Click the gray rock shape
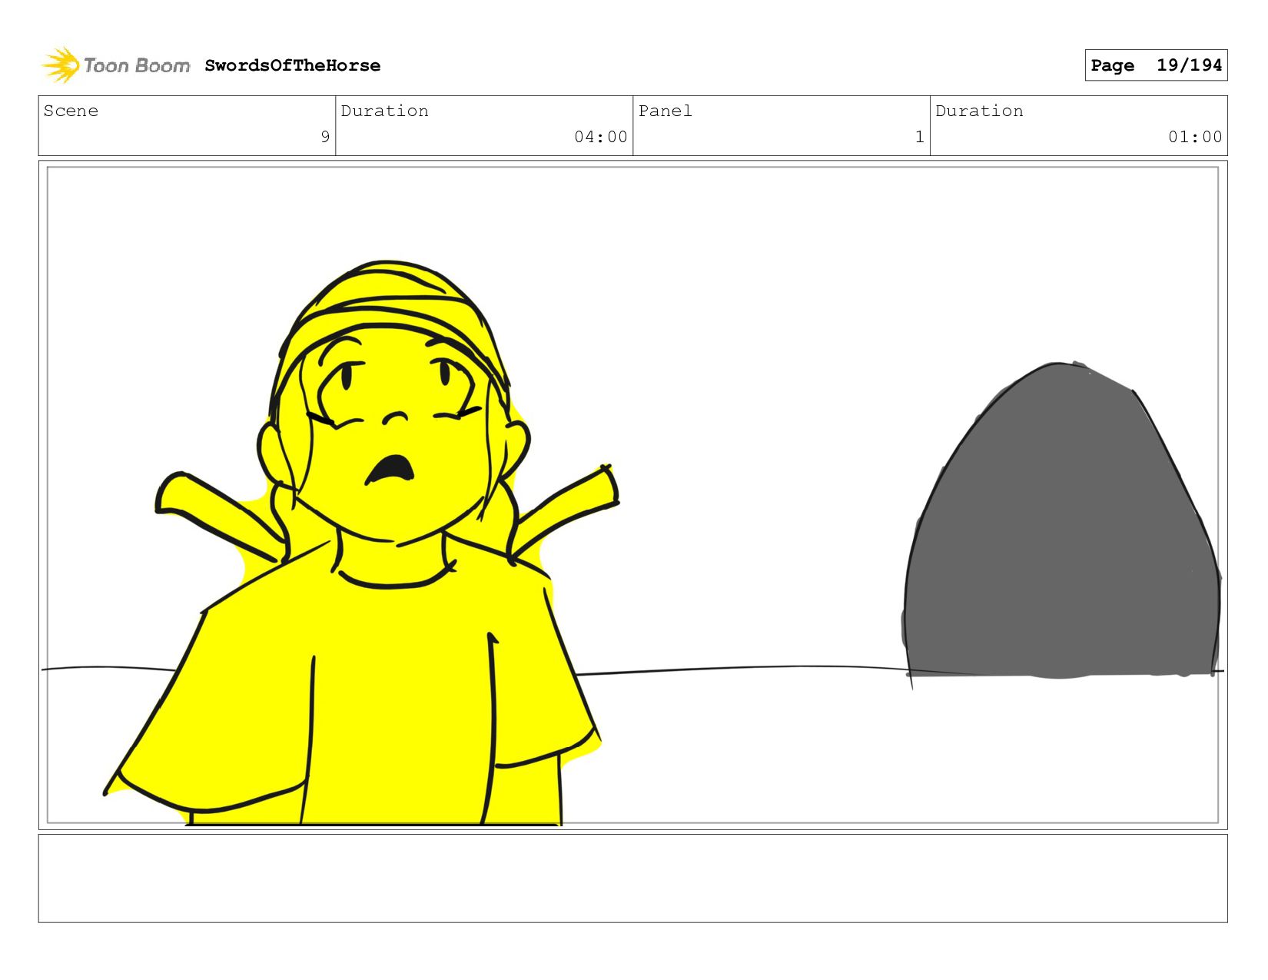The width and height of the screenshot is (1268, 980). pos(1061,522)
